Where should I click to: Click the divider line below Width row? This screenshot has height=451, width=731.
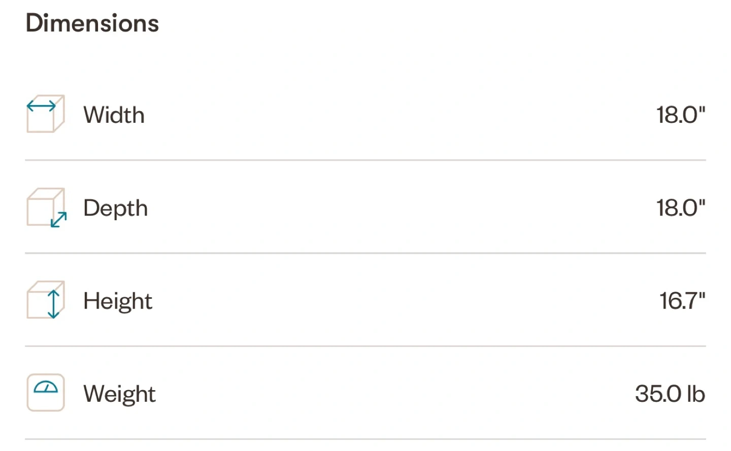[365, 160]
